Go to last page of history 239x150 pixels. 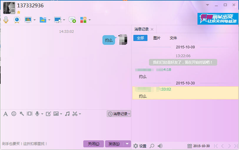coord(236,146)
